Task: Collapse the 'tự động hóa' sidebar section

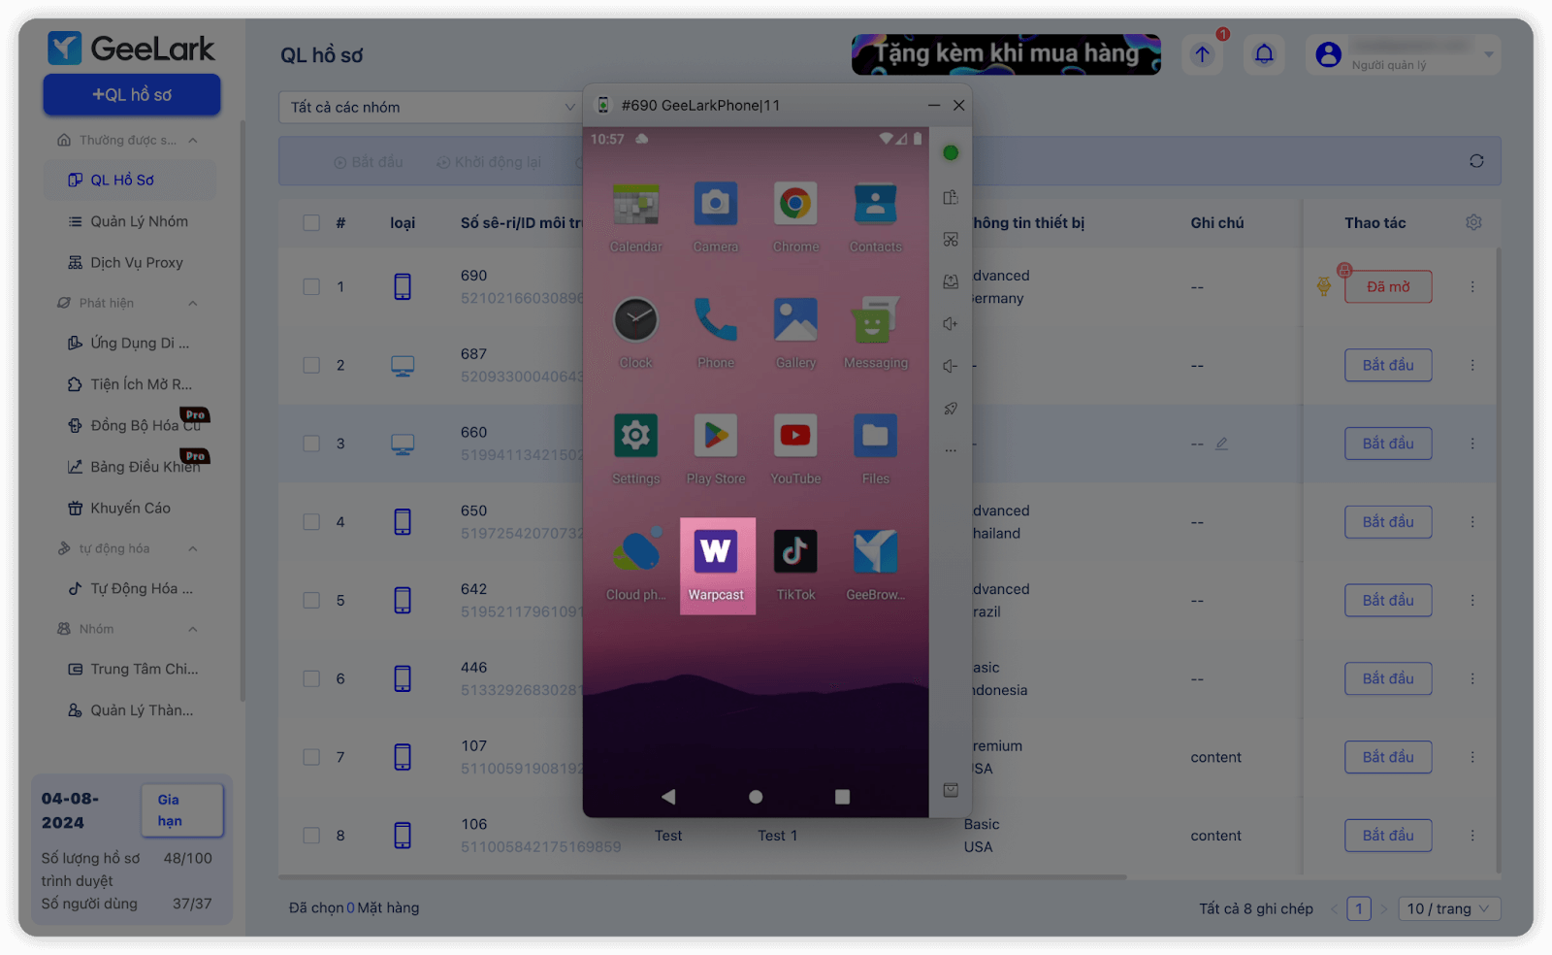Action: tap(193, 548)
